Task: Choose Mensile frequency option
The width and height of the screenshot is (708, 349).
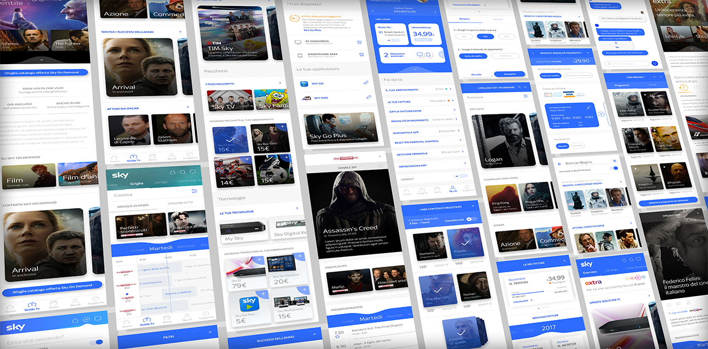Action: (x=562, y=146)
